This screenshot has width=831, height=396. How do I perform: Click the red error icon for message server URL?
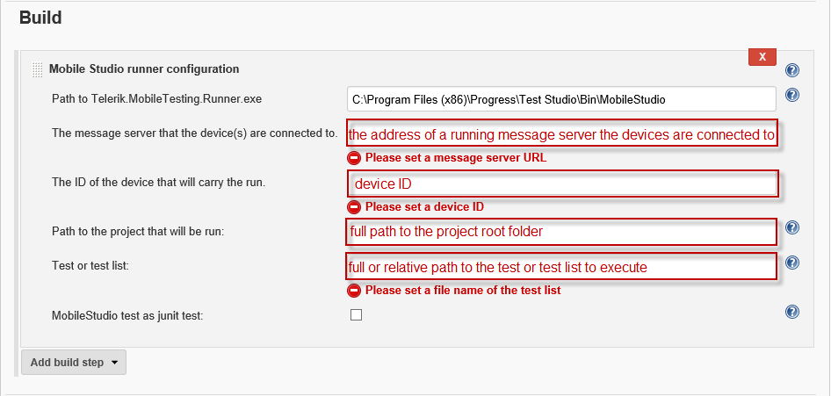[354, 158]
